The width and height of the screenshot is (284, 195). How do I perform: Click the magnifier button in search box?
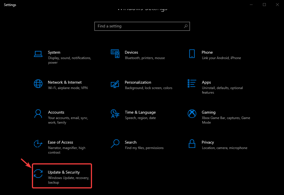186,26
